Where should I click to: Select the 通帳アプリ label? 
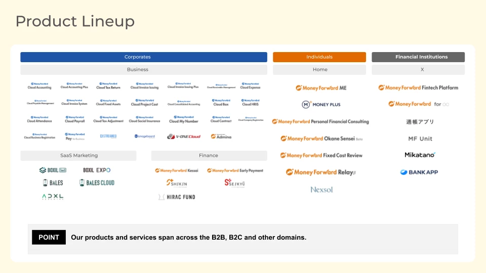click(x=420, y=122)
